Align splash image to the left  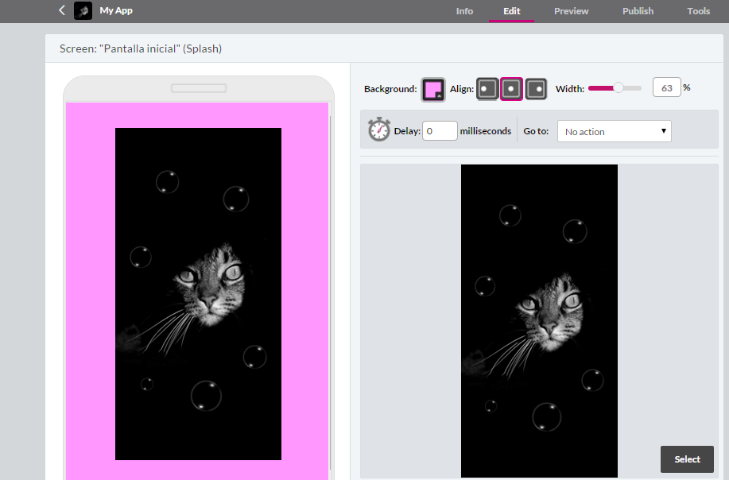pyautogui.click(x=487, y=89)
